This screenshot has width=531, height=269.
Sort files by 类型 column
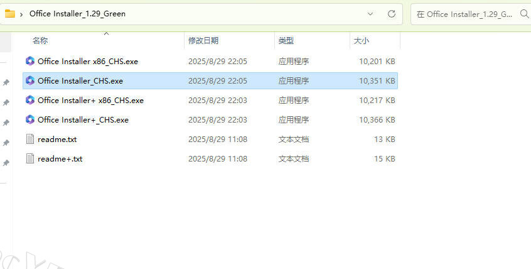(x=286, y=41)
